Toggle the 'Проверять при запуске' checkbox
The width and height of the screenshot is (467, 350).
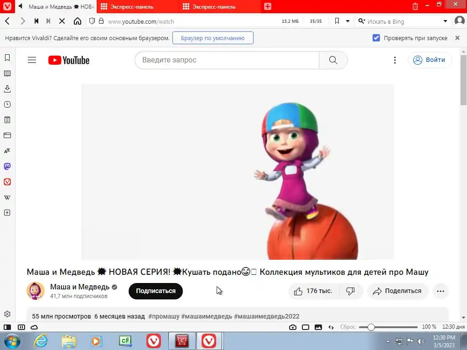click(376, 38)
